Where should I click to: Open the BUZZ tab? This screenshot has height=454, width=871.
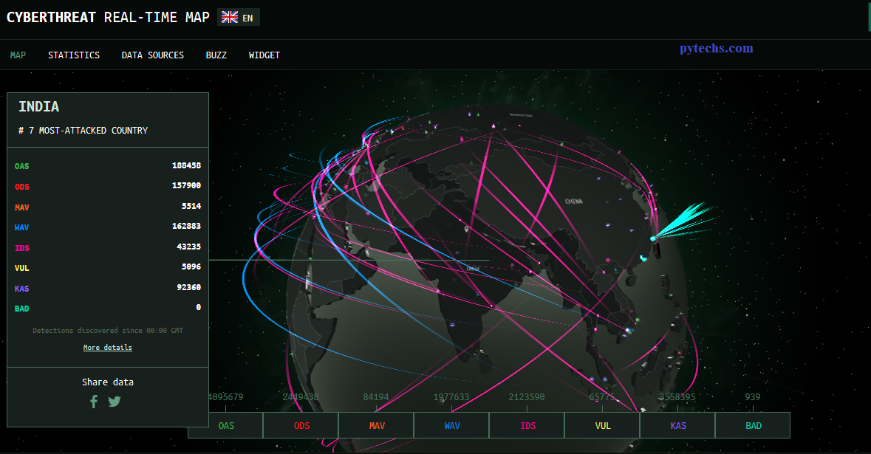pos(216,55)
